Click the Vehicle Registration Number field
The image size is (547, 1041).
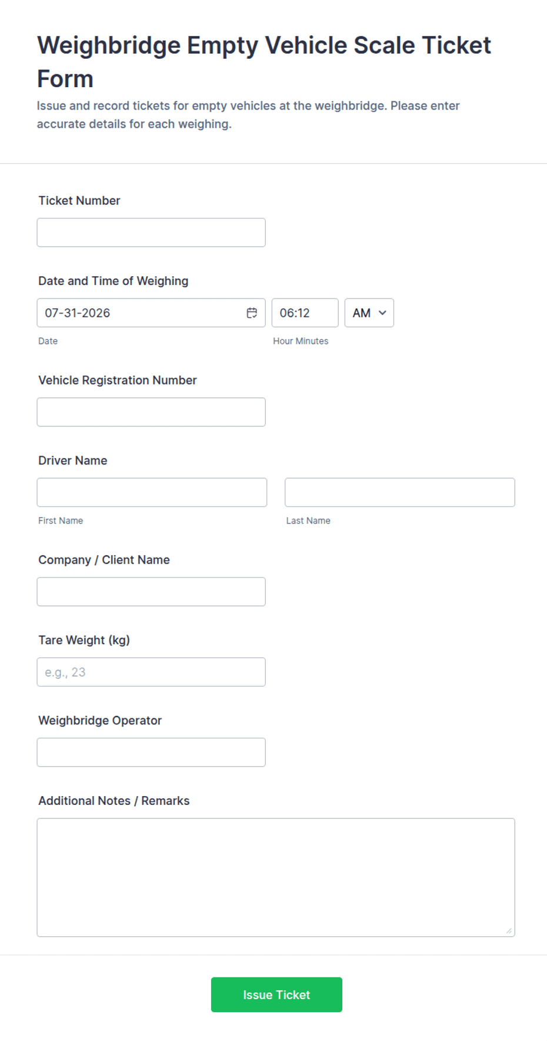[x=151, y=412]
